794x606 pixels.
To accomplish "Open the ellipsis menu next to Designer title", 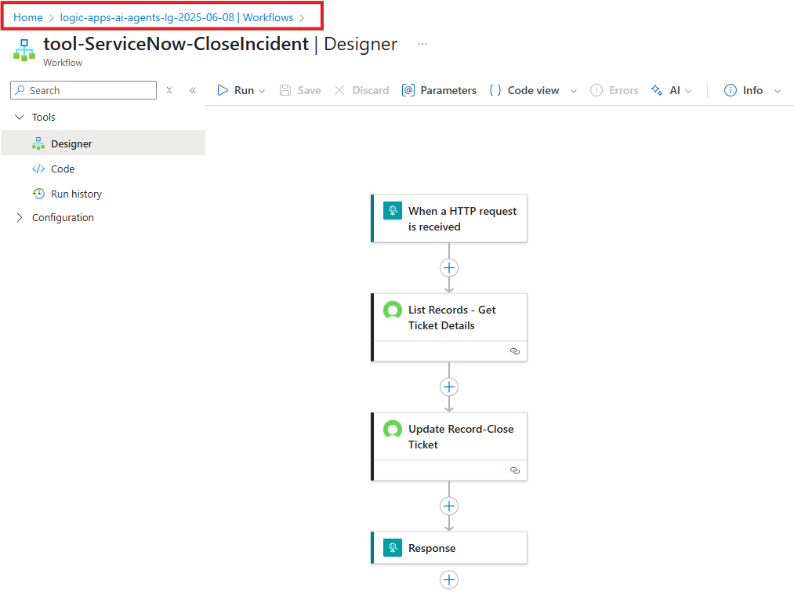I will (x=422, y=44).
